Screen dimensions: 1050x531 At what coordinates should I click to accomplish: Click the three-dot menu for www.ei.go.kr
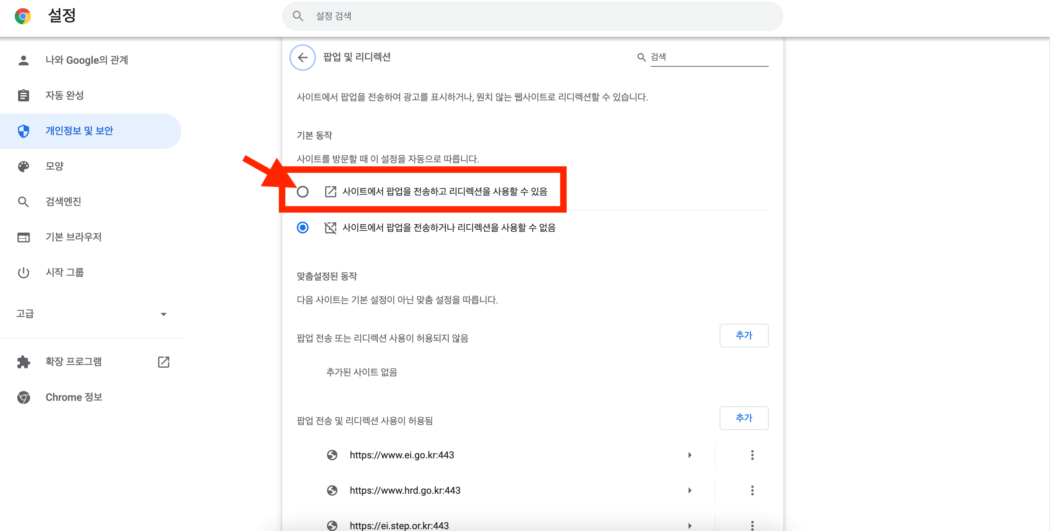point(752,455)
